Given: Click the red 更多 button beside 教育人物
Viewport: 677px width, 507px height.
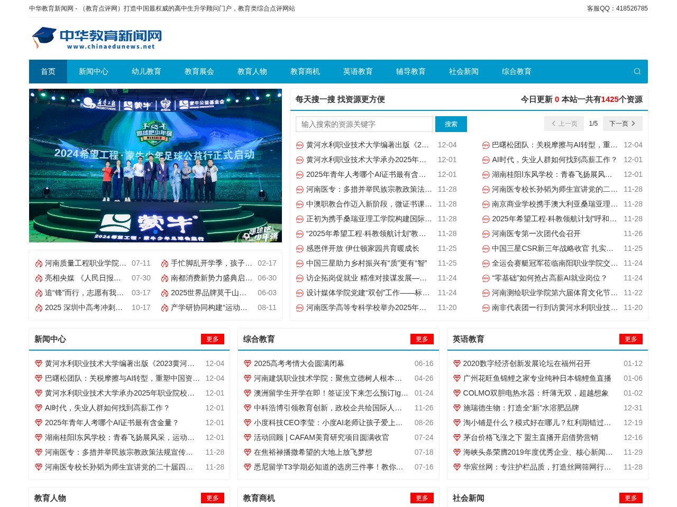Looking at the screenshot, I should [x=213, y=497].
